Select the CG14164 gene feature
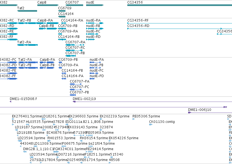The height and width of the screenshot is (164, 232). point(62,17)
